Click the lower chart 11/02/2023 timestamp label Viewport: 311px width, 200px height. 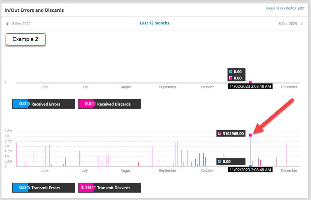coord(250,170)
